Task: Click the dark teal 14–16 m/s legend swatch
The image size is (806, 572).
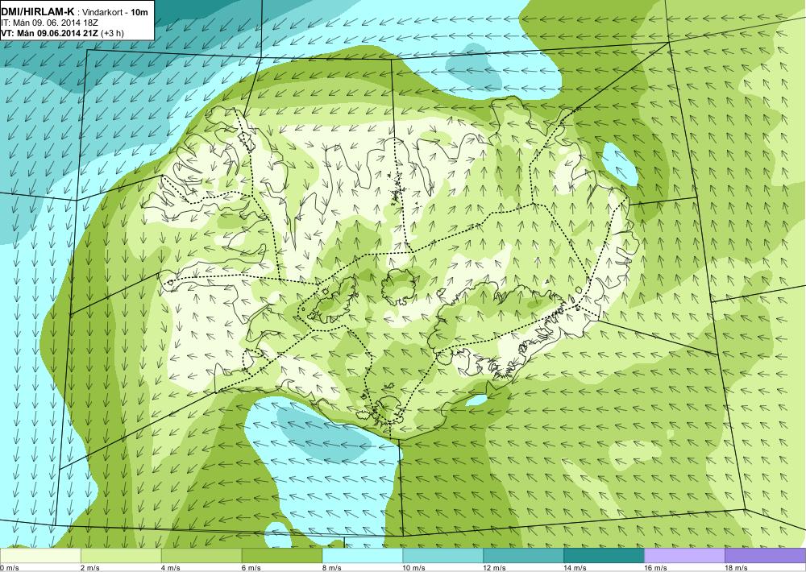Action: point(604,556)
